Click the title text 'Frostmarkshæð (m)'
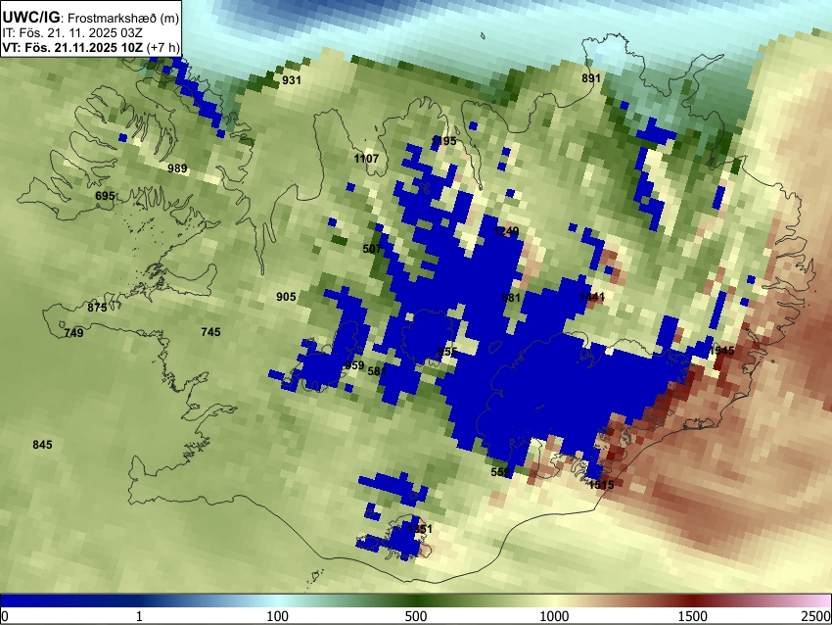This screenshot has height=625, width=832. click(x=123, y=18)
